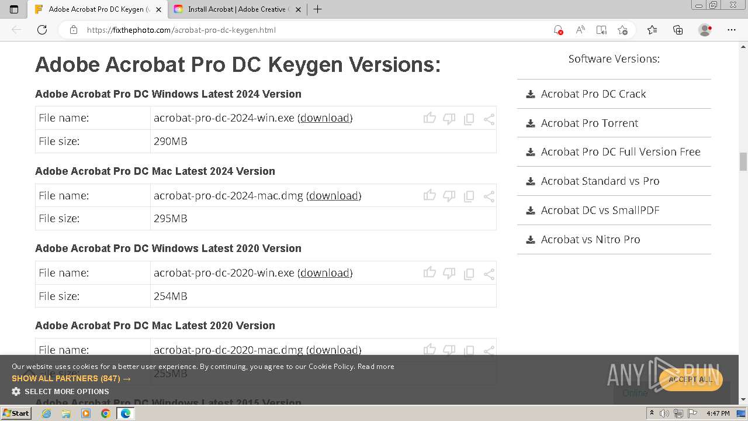Thumbs down the acrobat-pro-dc-2024-mac.dmg row

[x=449, y=196]
